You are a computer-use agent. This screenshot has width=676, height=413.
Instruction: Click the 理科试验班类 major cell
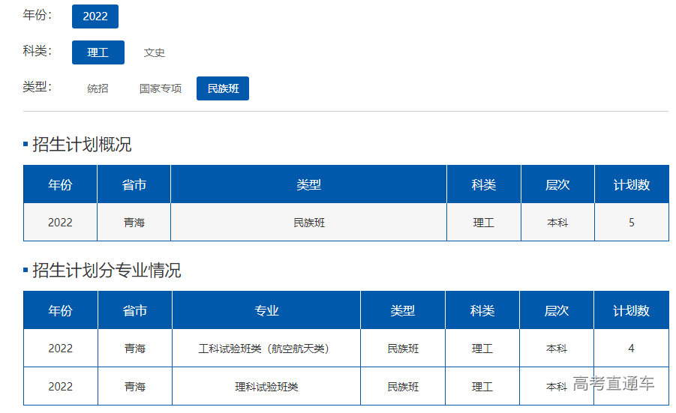(x=266, y=387)
